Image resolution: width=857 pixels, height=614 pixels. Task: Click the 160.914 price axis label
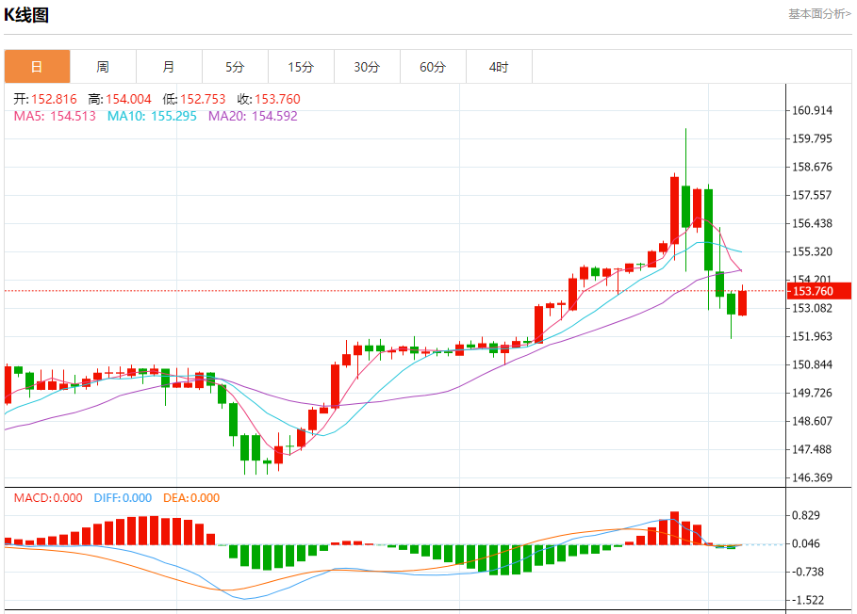tap(812, 110)
